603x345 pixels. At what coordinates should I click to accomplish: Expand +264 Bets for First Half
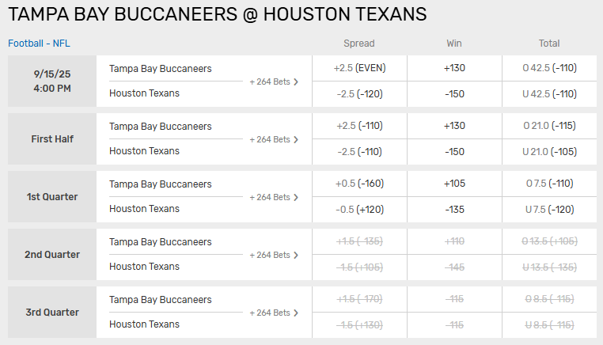274,139
